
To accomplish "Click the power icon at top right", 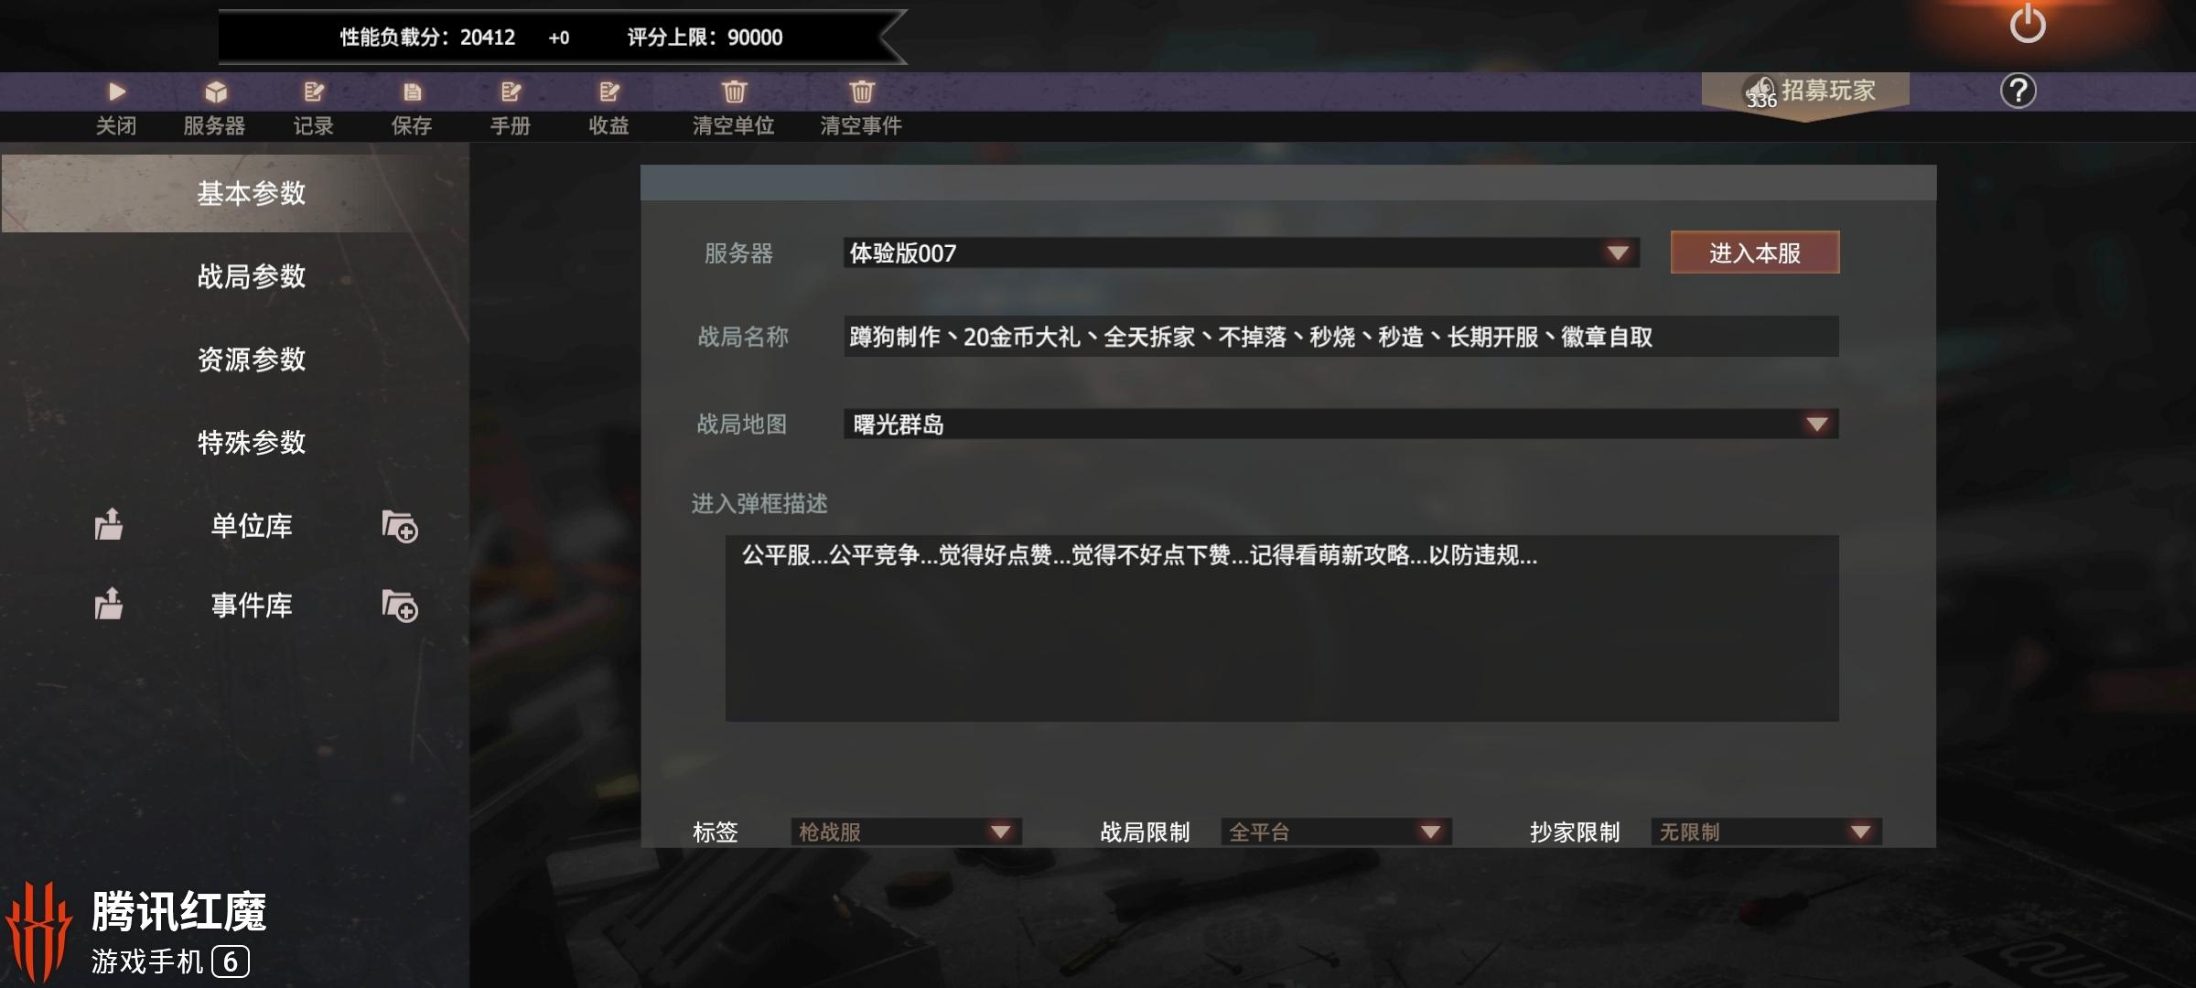I will pos(2028,23).
